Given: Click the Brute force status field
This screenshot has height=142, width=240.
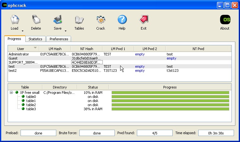Looking at the screenshot, I should coord(97,133).
